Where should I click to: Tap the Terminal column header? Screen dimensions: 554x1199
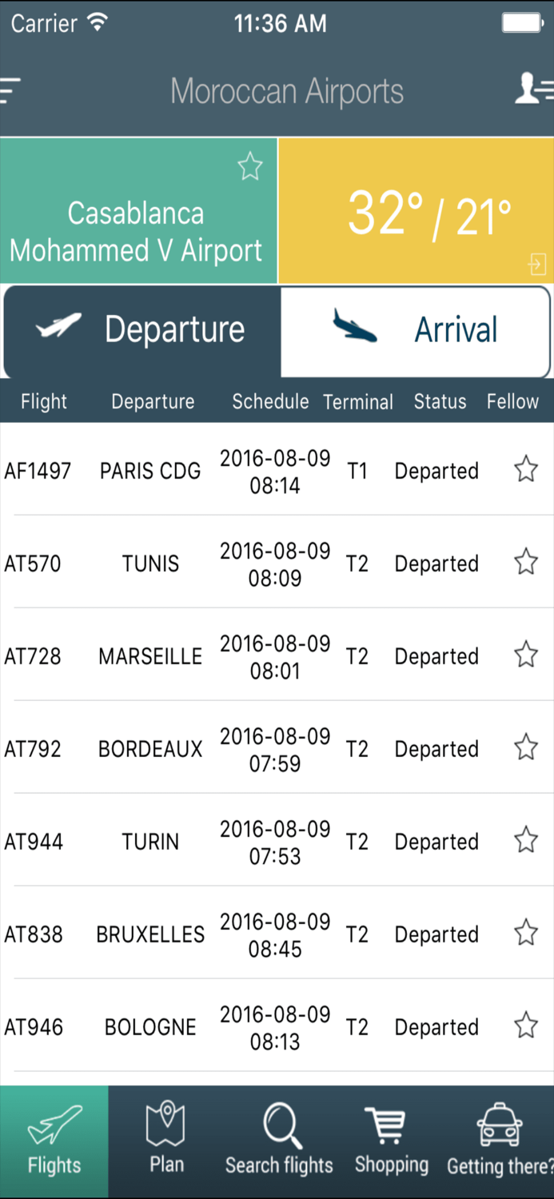tap(358, 401)
